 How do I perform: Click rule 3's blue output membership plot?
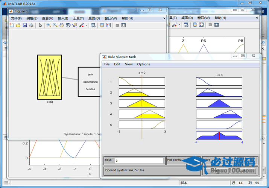click(219, 103)
